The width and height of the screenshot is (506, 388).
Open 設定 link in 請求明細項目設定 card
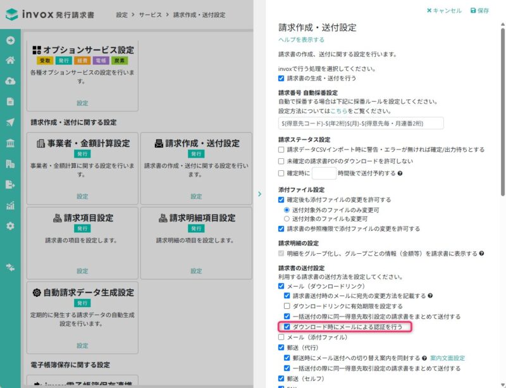196,271
